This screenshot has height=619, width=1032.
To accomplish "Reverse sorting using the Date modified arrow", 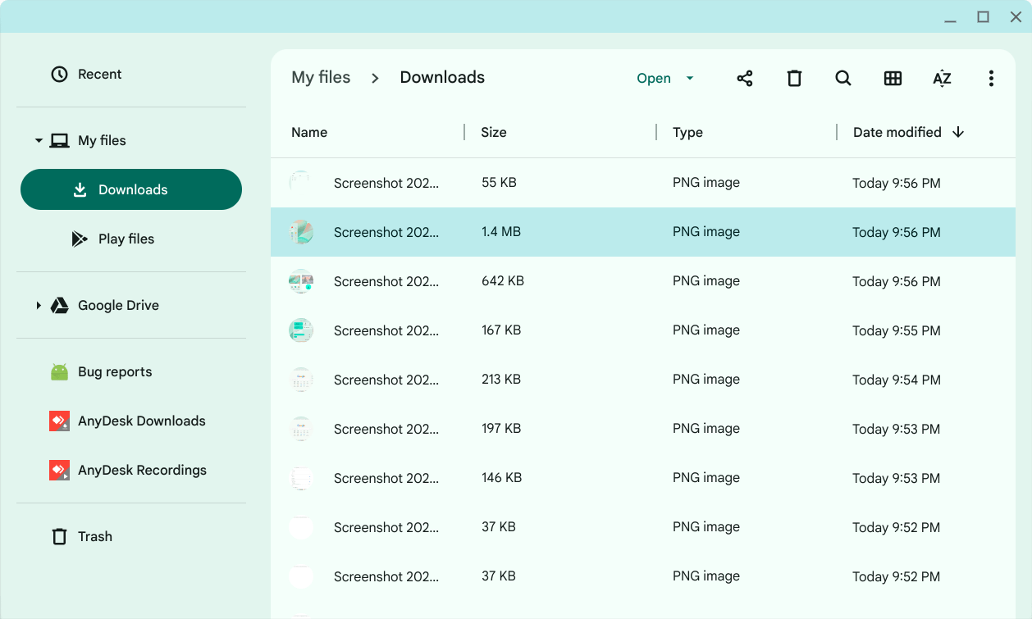I will [x=959, y=132].
